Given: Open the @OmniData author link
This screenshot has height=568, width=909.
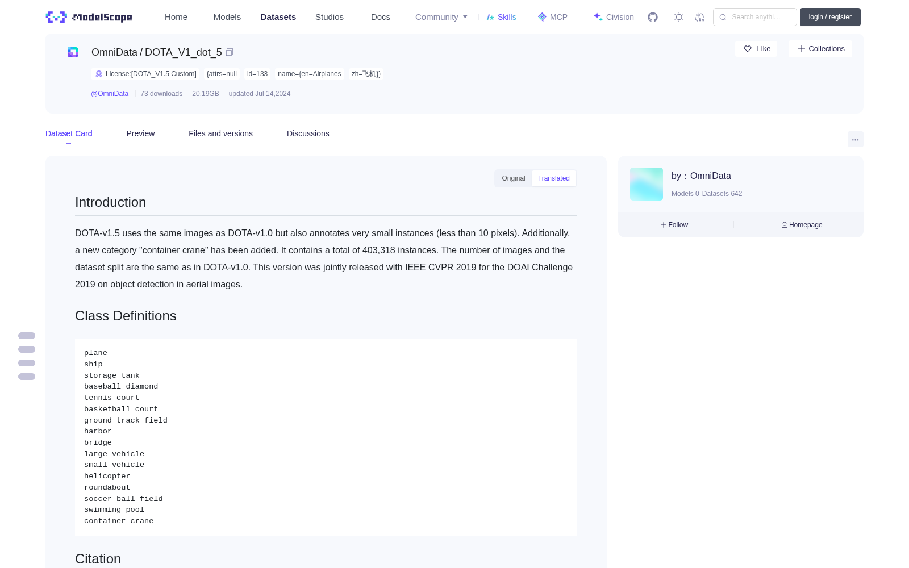Looking at the screenshot, I should click(110, 94).
